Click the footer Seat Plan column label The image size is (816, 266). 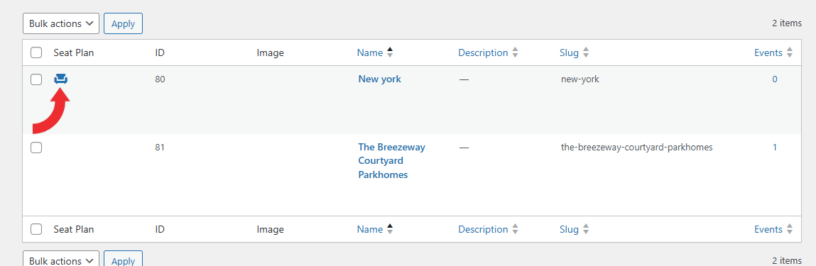[x=73, y=229]
